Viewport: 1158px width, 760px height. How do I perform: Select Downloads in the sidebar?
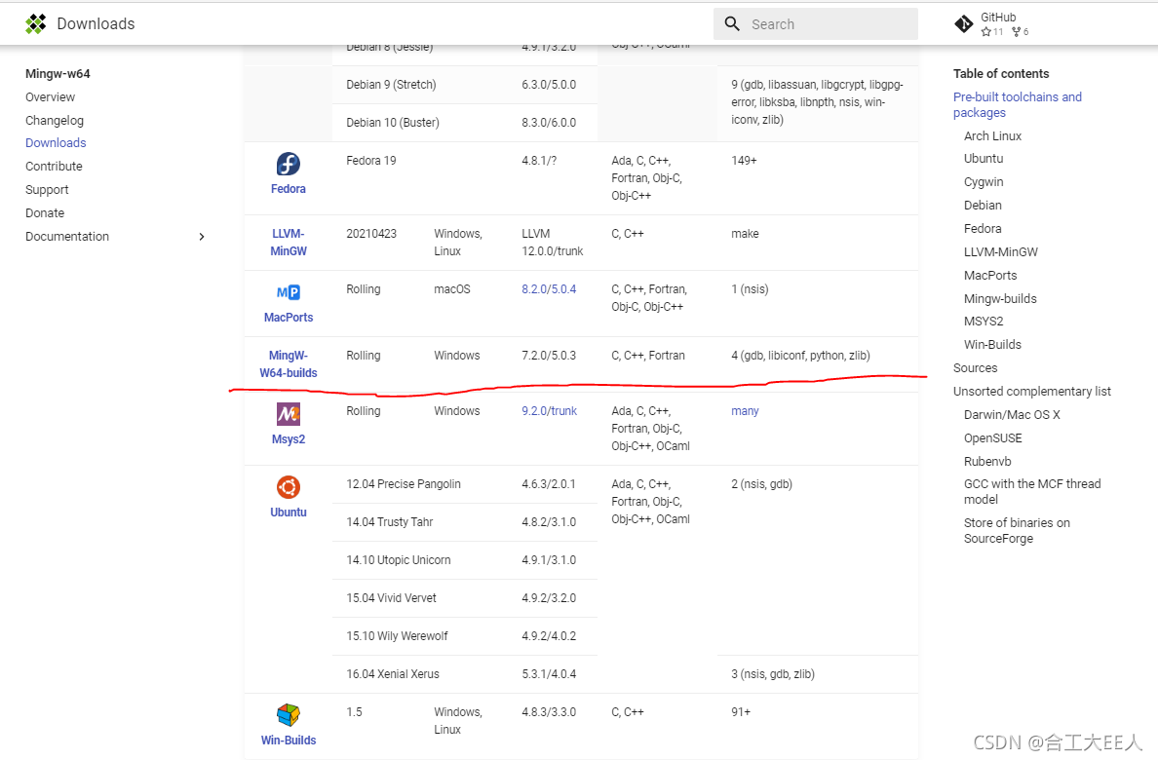pos(56,142)
